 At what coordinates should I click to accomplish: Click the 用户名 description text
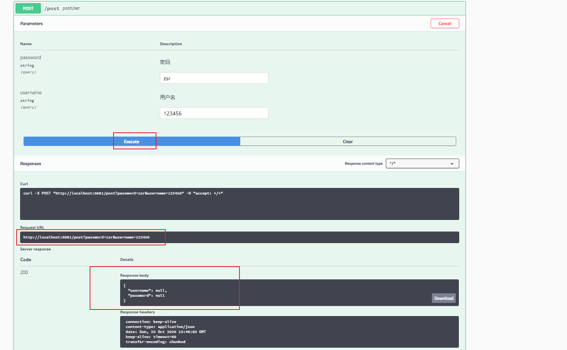tap(168, 97)
